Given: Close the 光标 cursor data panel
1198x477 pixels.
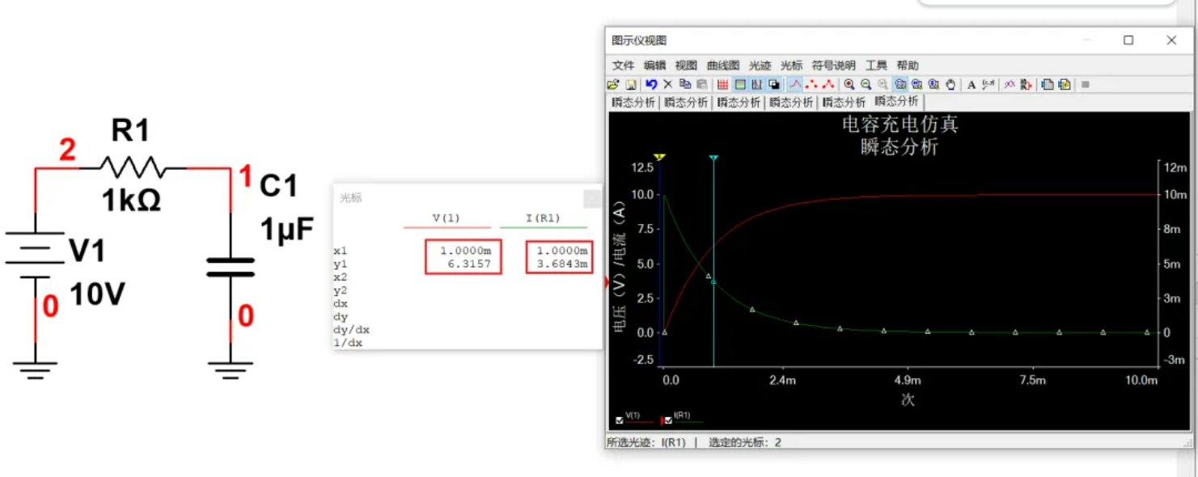Looking at the screenshot, I should [591, 198].
